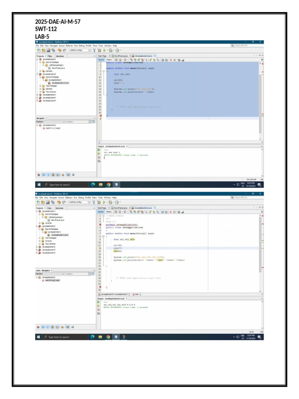
Task: Select main method in second screenshot Navigator
Action: pyautogui.click(x=53, y=280)
